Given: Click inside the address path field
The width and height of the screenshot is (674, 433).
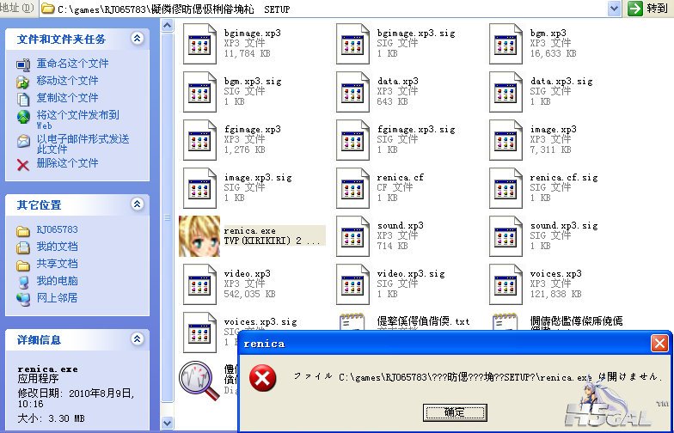Looking at the screenshot, I should 344,9.
